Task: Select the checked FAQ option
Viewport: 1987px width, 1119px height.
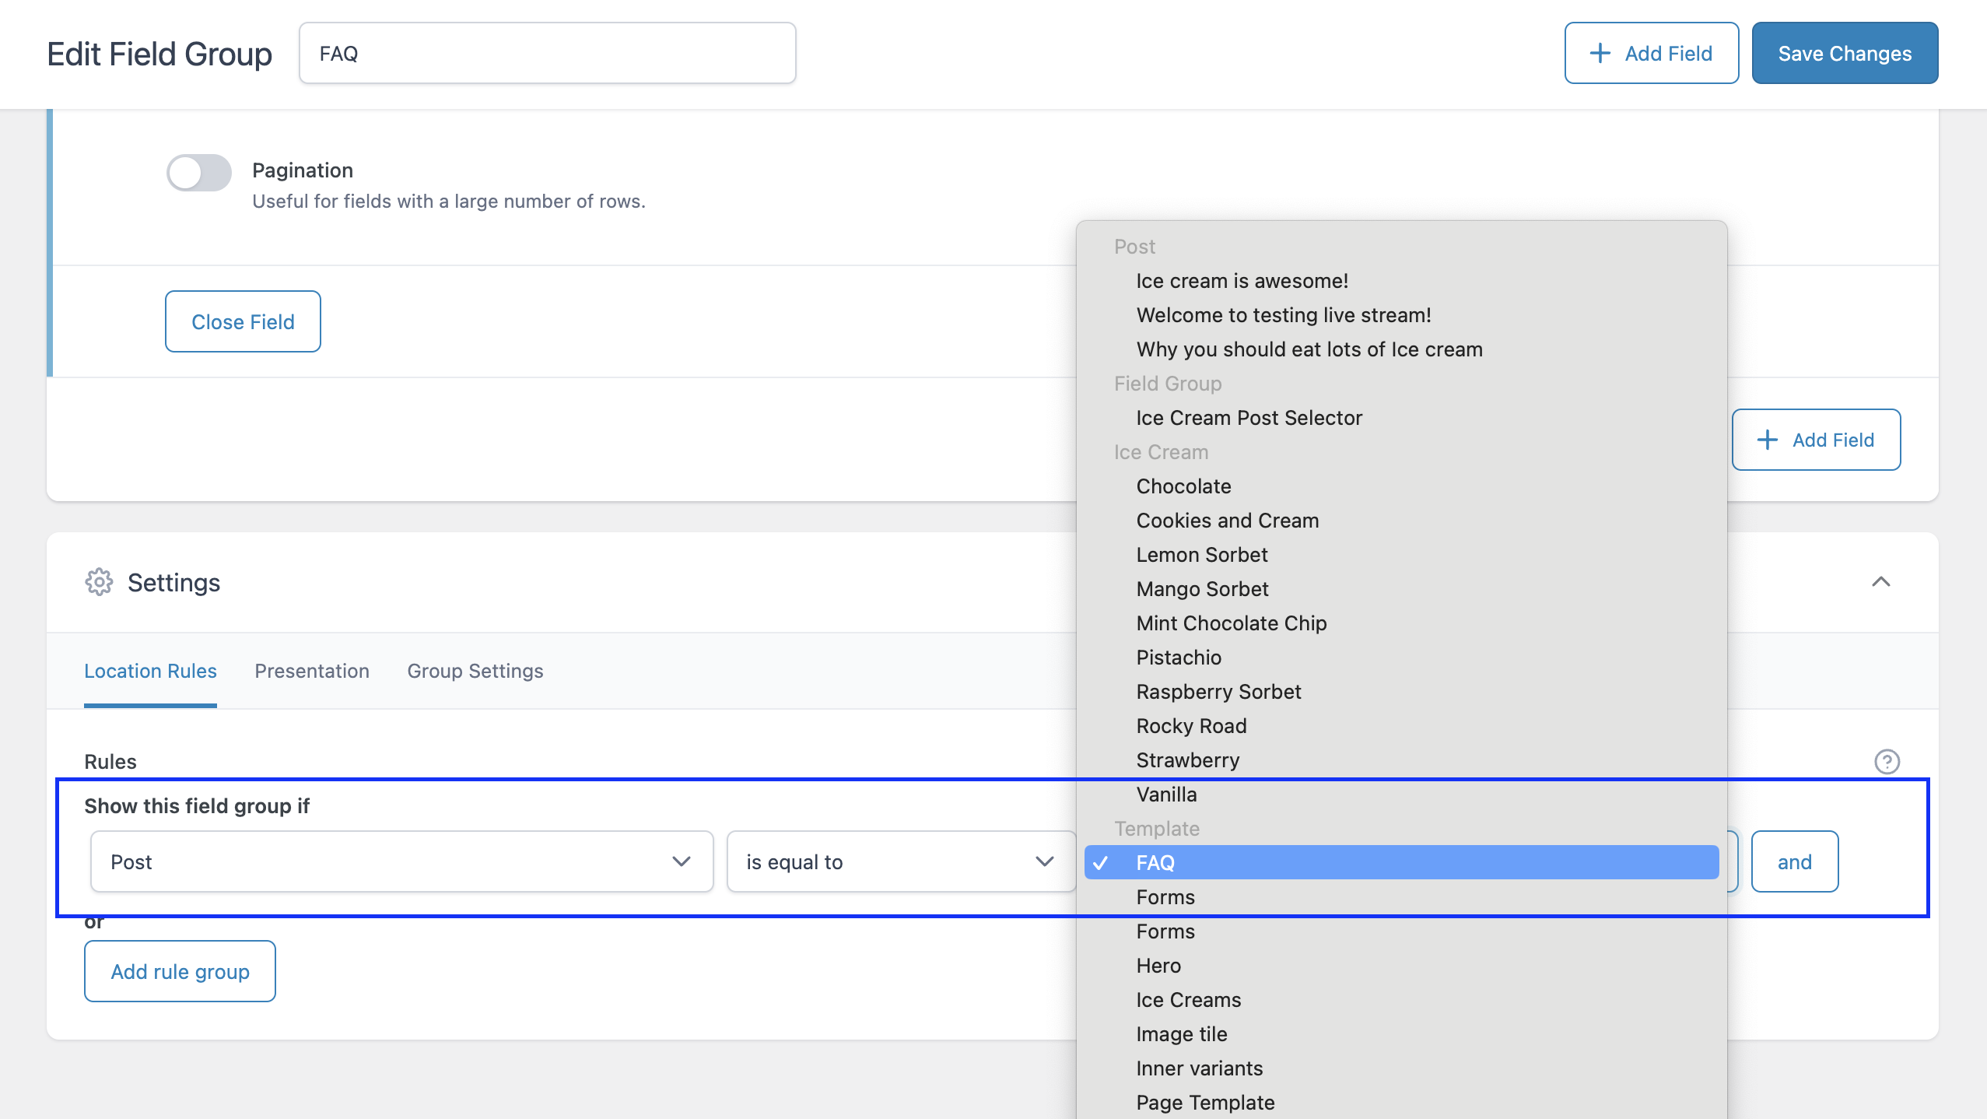Action: coord(1400,862)
